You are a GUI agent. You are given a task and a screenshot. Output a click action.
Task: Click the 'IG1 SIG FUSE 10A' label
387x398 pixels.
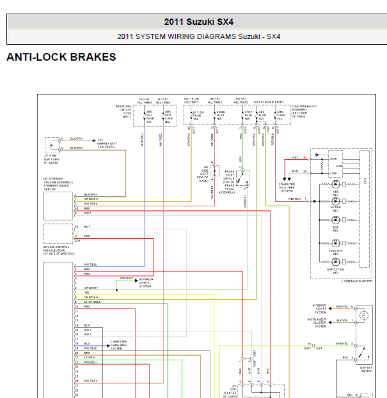198,116
